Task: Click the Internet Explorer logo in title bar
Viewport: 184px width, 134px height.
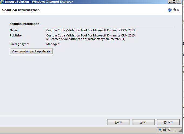Action: pyautogui.click(x=2, y=2)
